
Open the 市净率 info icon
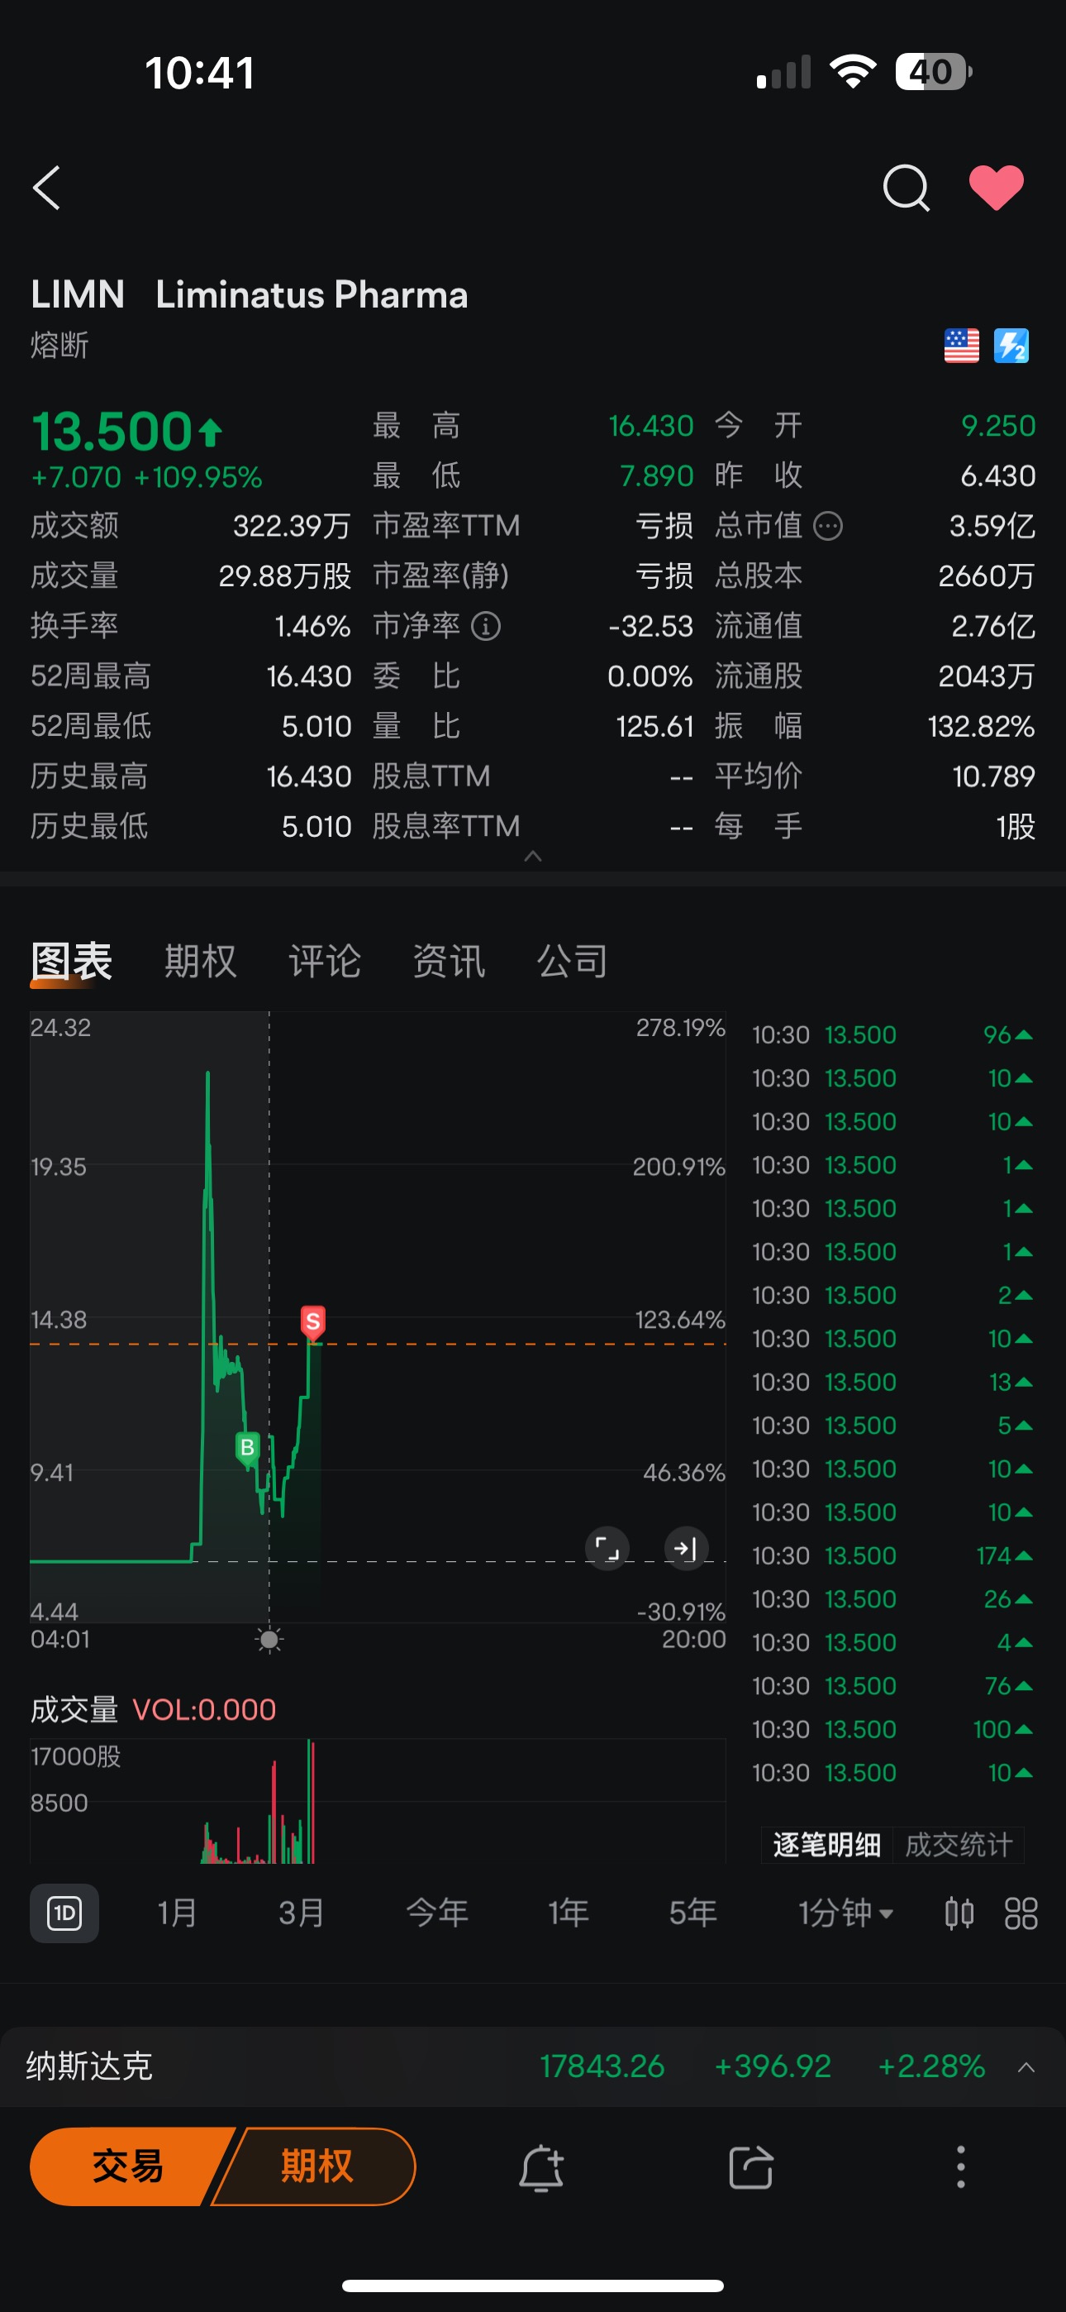pyautogui.click(x=485, y=626)
